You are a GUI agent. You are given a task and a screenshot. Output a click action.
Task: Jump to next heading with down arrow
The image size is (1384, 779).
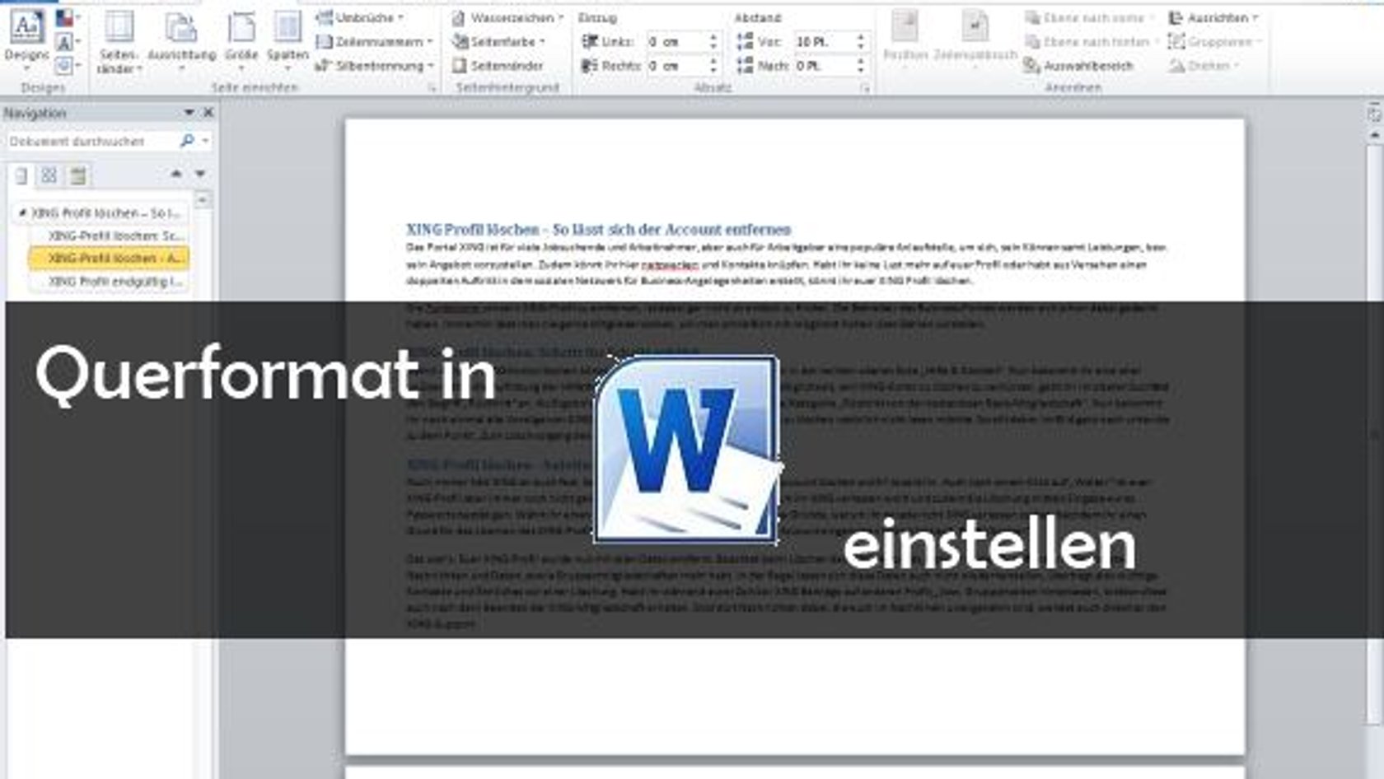pyautogui.click(x=200, y=174)
